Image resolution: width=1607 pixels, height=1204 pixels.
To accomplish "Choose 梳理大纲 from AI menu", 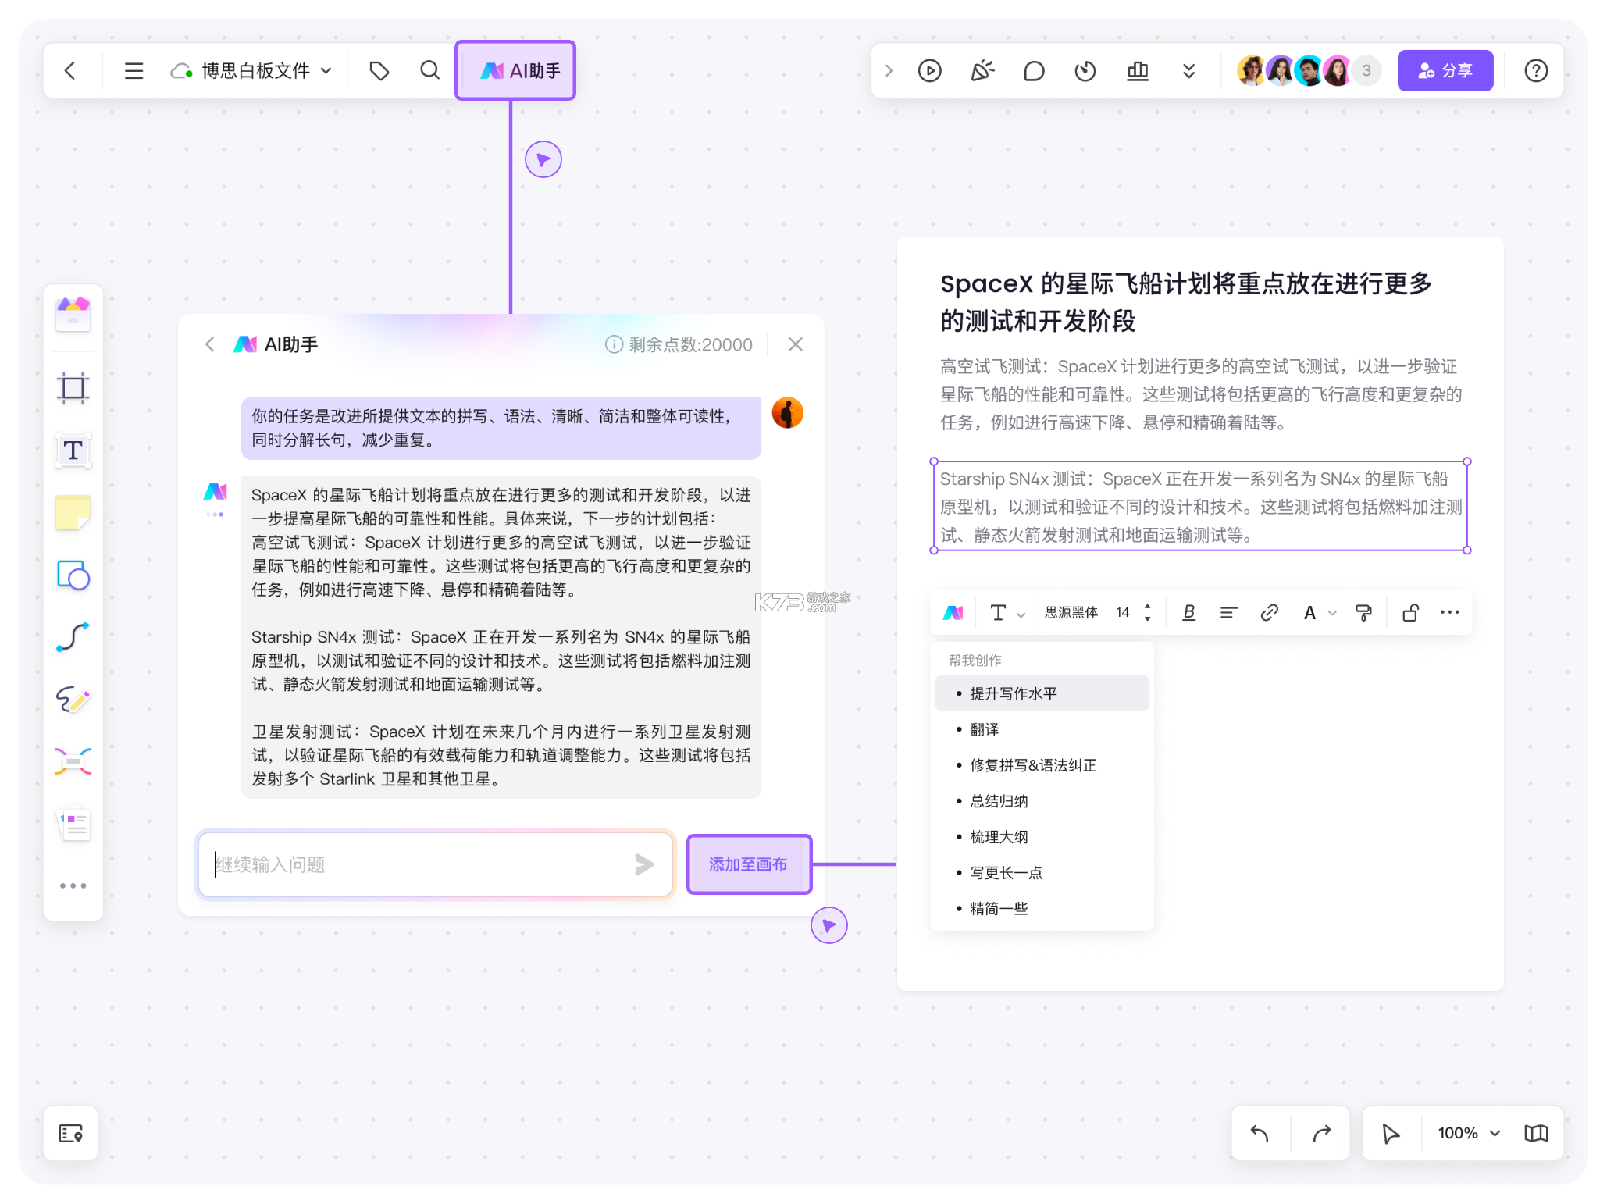I will (1042, 837).
